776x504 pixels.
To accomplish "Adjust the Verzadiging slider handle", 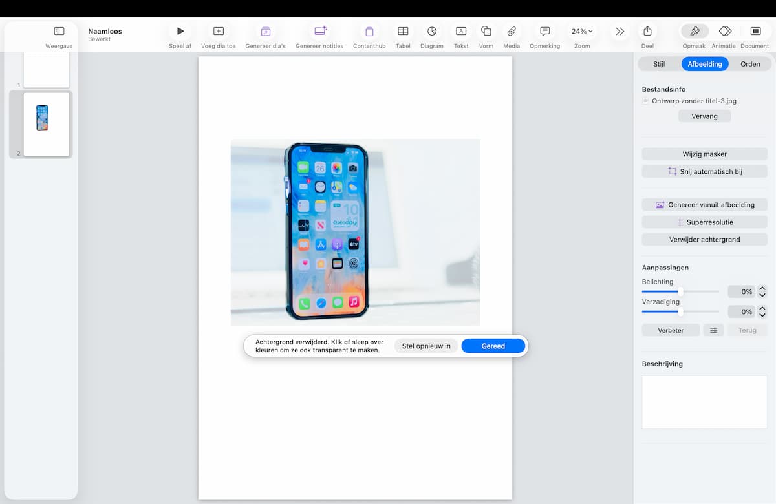I will [680, 311].
